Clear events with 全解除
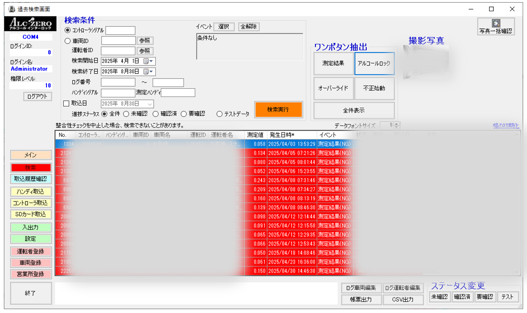Viewport: 527px width, 313px height. 249,27
